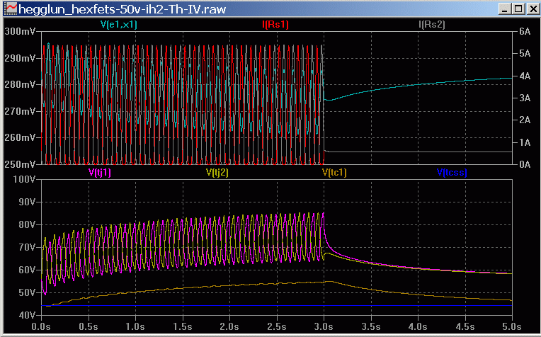This screenshot has width=541, height=337.
Task: Click the 290mV left axis label
Action: 20,58
